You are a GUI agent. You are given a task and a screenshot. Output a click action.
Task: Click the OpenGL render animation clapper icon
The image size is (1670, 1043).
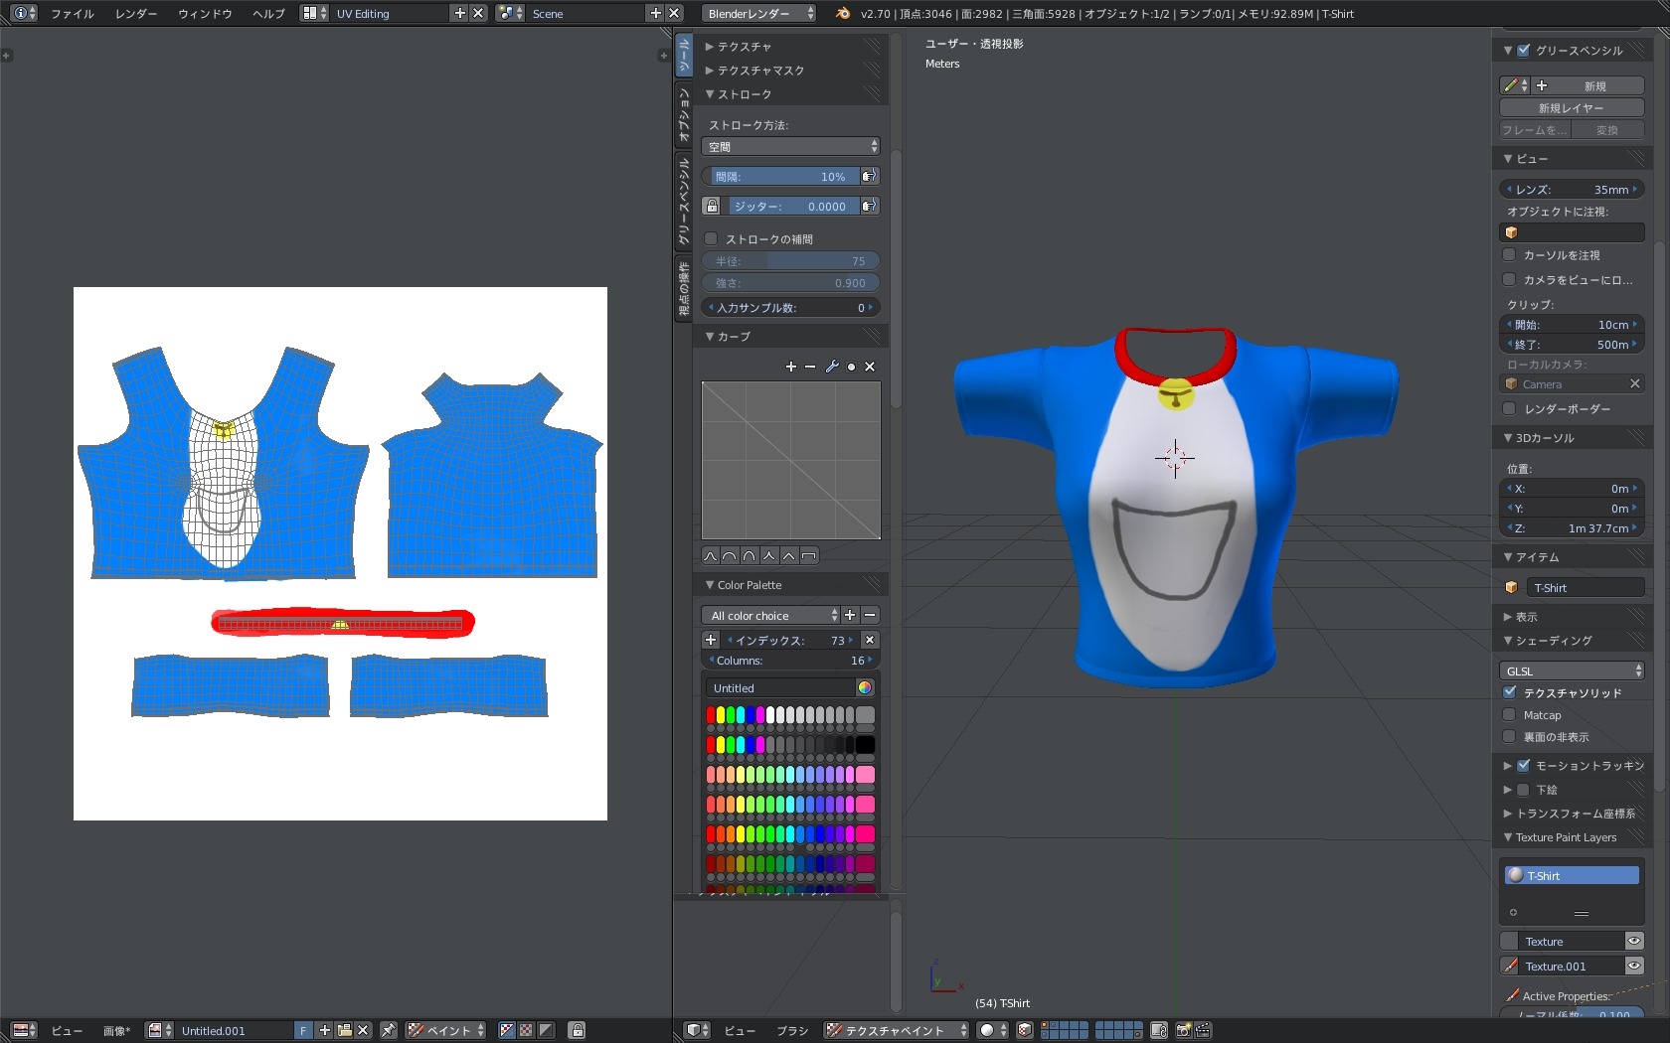1203,1030
